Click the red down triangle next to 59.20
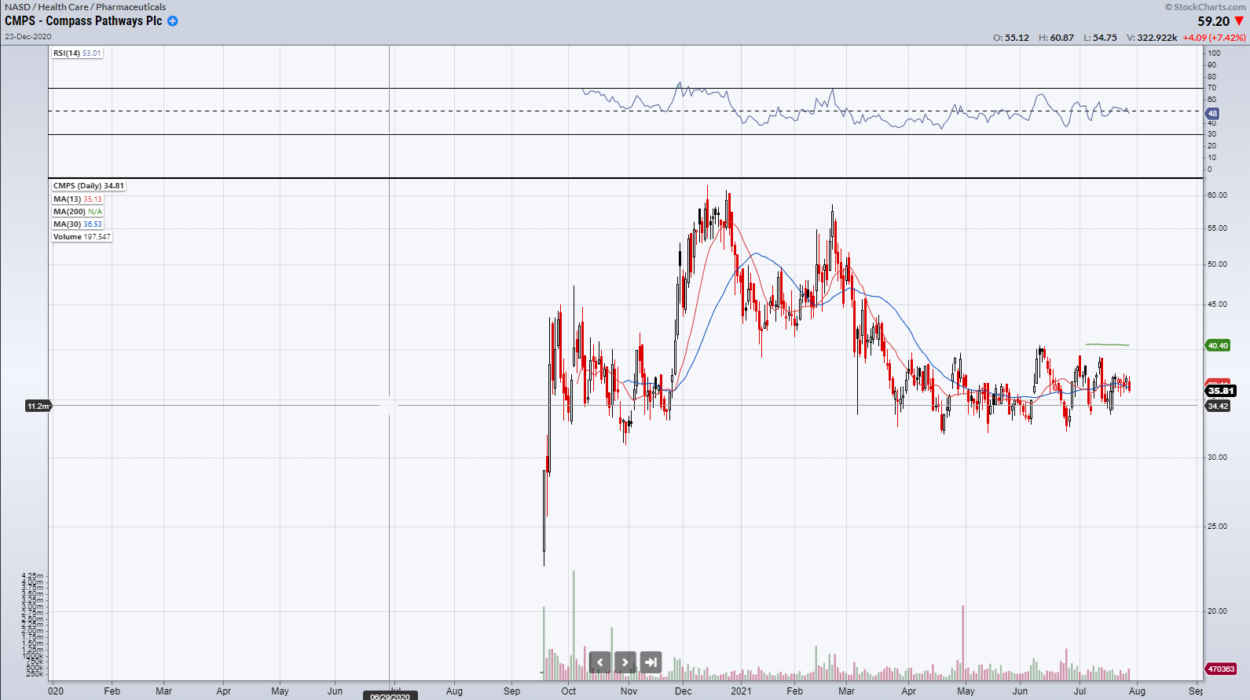 [1239, 21]
